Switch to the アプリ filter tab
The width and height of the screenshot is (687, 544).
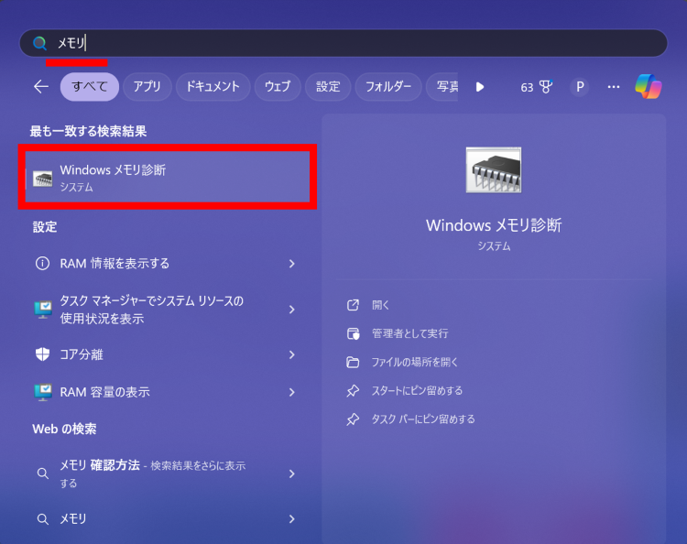click(x=147, y=87)
